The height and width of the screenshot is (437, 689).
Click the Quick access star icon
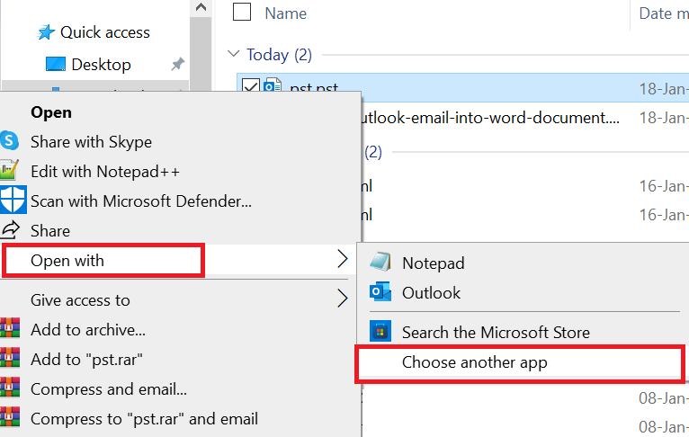[46, 32]
